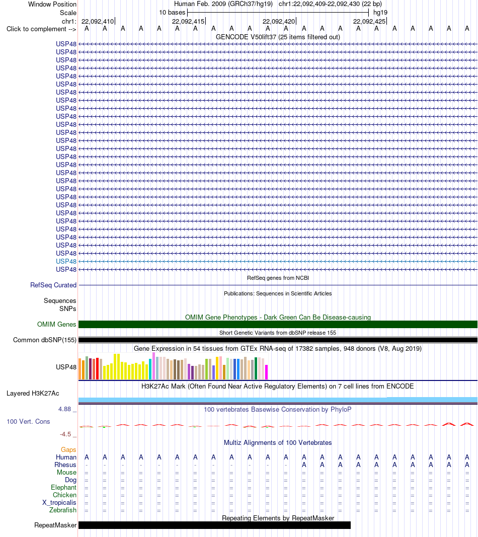Screen dimensions: 478x537
Task: Click the hg19 label beside the scale bar
Action: click(x=380, y=13)
